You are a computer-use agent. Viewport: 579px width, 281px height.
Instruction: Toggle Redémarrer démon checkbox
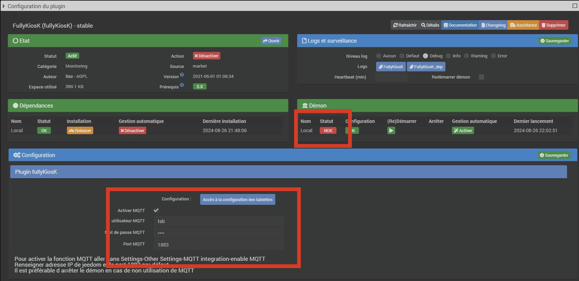pyautogui.click(x=481, y=77)
